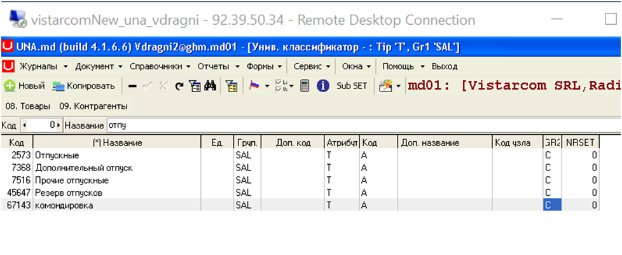Image resolution: width=622 pixels, height=255 pixels.
Task: Increase the Код value with right arrow
Action: (x=59, y=125)
